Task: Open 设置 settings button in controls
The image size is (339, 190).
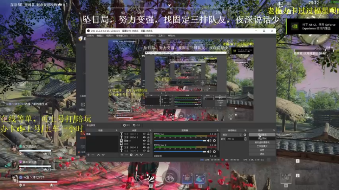Action: coord(262,150)
